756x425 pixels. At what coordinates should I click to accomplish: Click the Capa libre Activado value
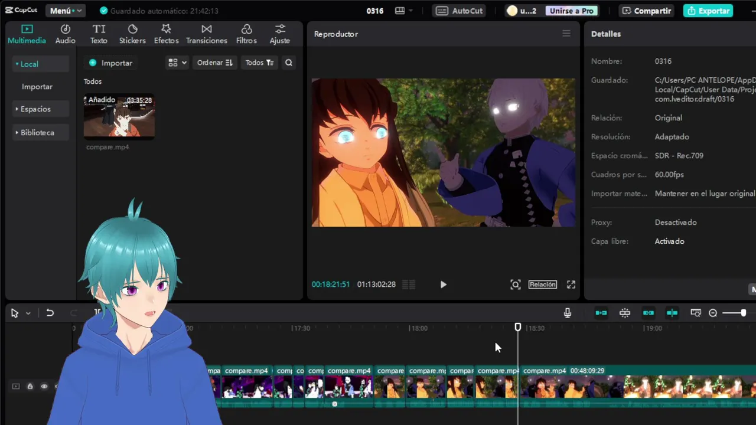click(x=670, y=241)
